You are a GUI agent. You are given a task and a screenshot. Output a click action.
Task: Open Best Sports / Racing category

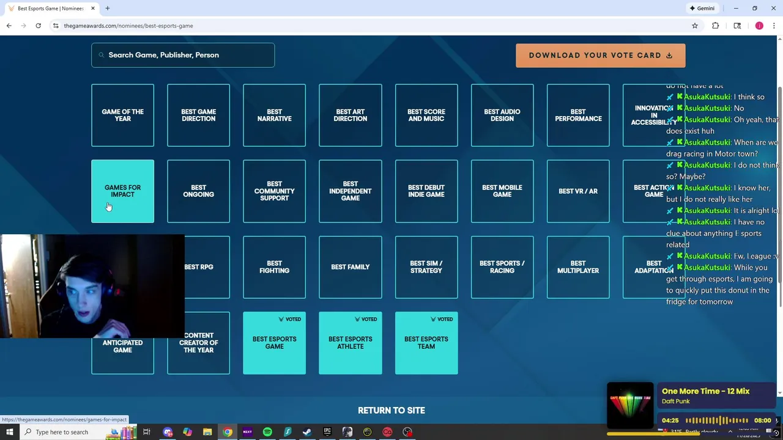click(x=502, y=267)
